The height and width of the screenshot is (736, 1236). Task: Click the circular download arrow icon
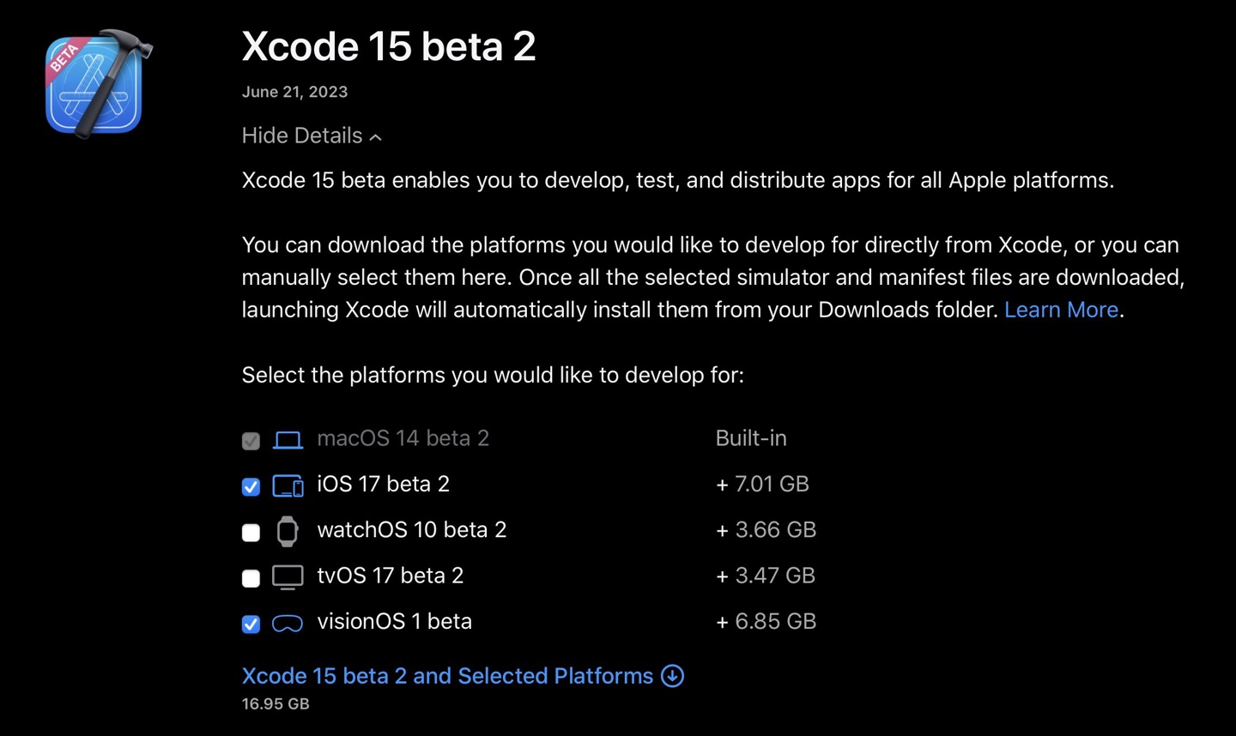(673, 676)
